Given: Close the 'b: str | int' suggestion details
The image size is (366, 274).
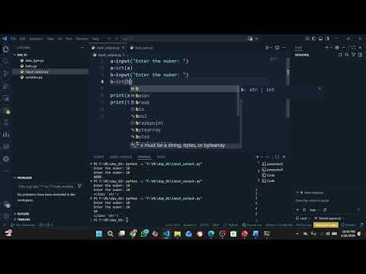Looking at the screenshot, I should point(319,88).
